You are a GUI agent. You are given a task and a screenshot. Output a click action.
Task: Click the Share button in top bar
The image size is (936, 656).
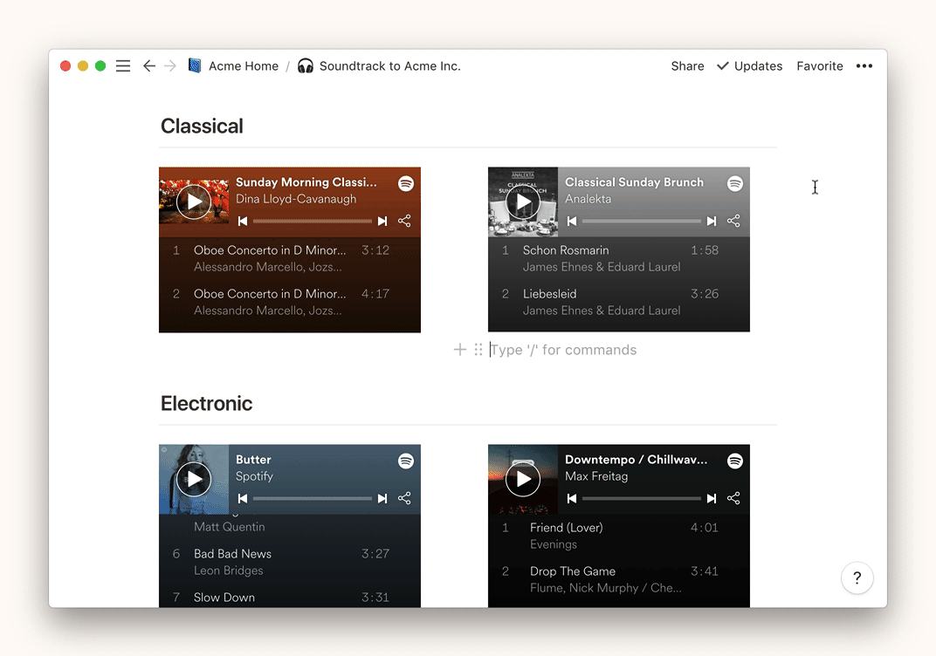[687, 66]
